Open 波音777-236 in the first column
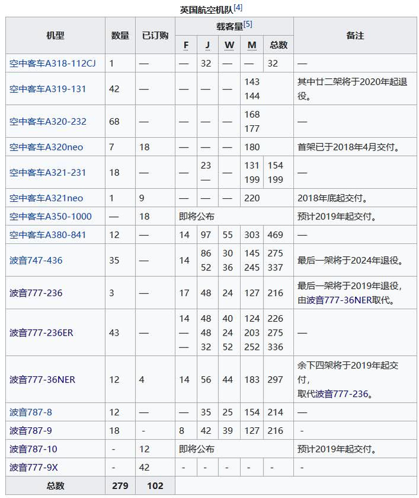This screenshot has width=419, height=498. tap(36, 293)
